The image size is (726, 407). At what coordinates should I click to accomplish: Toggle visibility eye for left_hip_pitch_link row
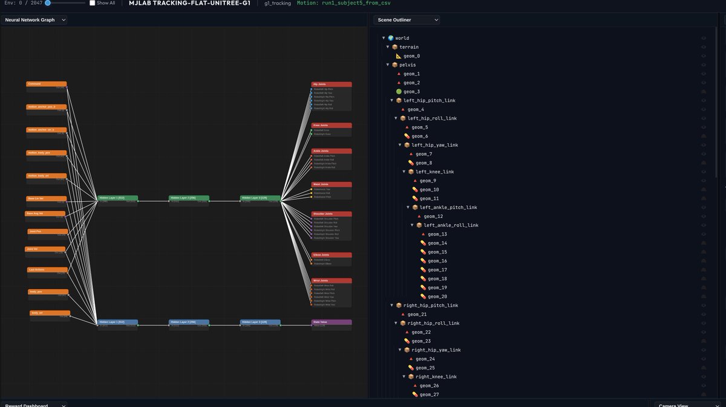coord(704,100)
